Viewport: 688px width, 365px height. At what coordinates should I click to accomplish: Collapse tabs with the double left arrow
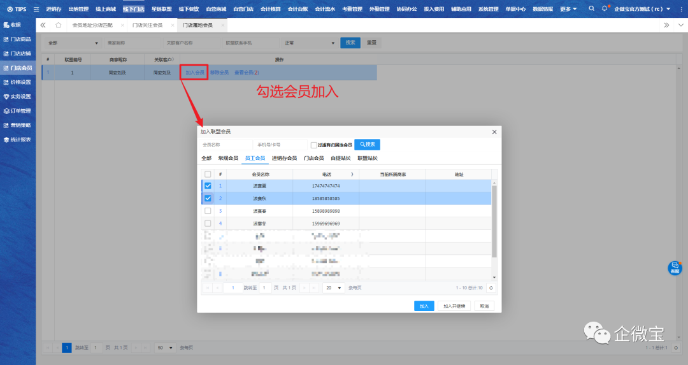tap(43, 25)
